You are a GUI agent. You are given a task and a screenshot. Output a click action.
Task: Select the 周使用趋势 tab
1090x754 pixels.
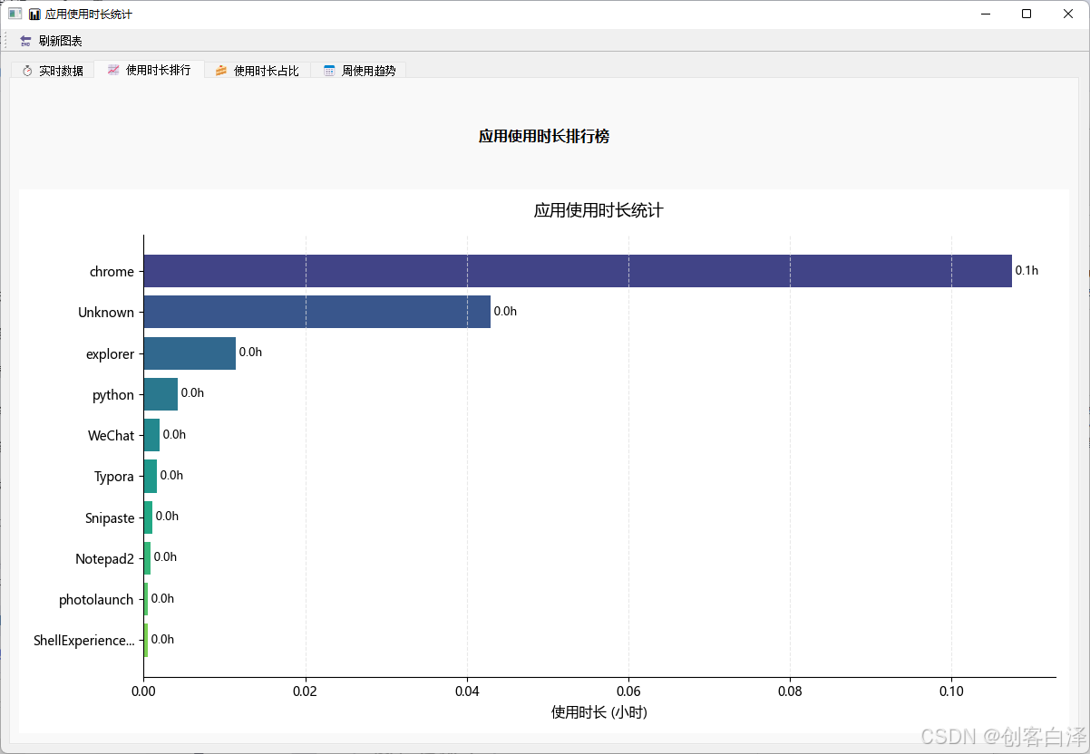359,71
